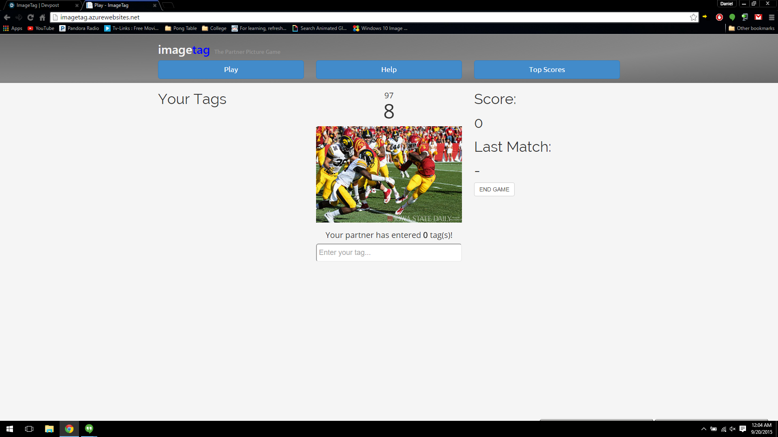The height and width of the screenshot is (437, 778).
Task: Open the green Hangouts extension icon
Action: tap(732, 17)
